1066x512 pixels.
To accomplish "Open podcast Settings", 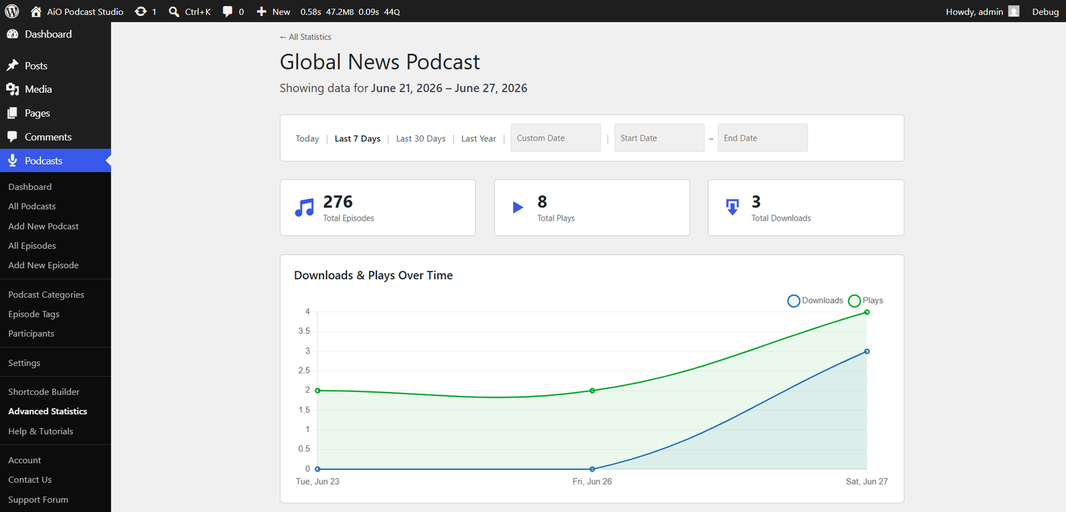I will tap(24, 363).
